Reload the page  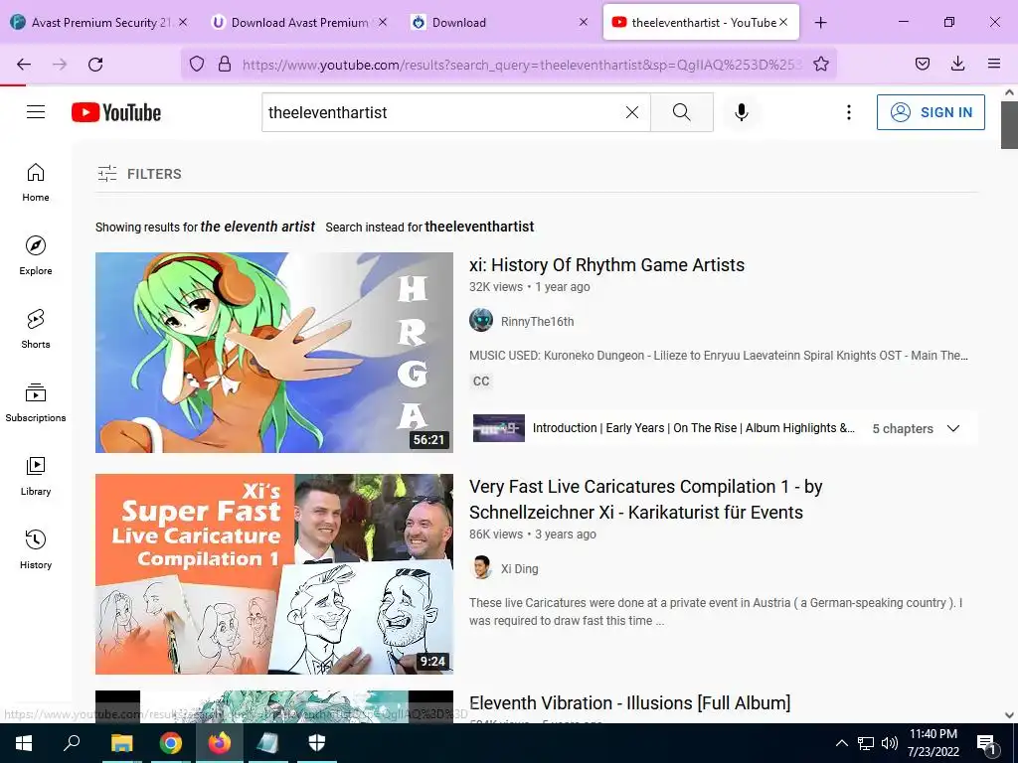point(95,64)
